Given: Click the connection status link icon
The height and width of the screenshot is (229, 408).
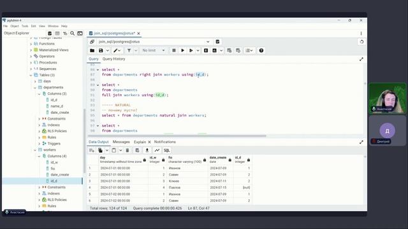Looking at the screenshot, I should tap(92, 41).
